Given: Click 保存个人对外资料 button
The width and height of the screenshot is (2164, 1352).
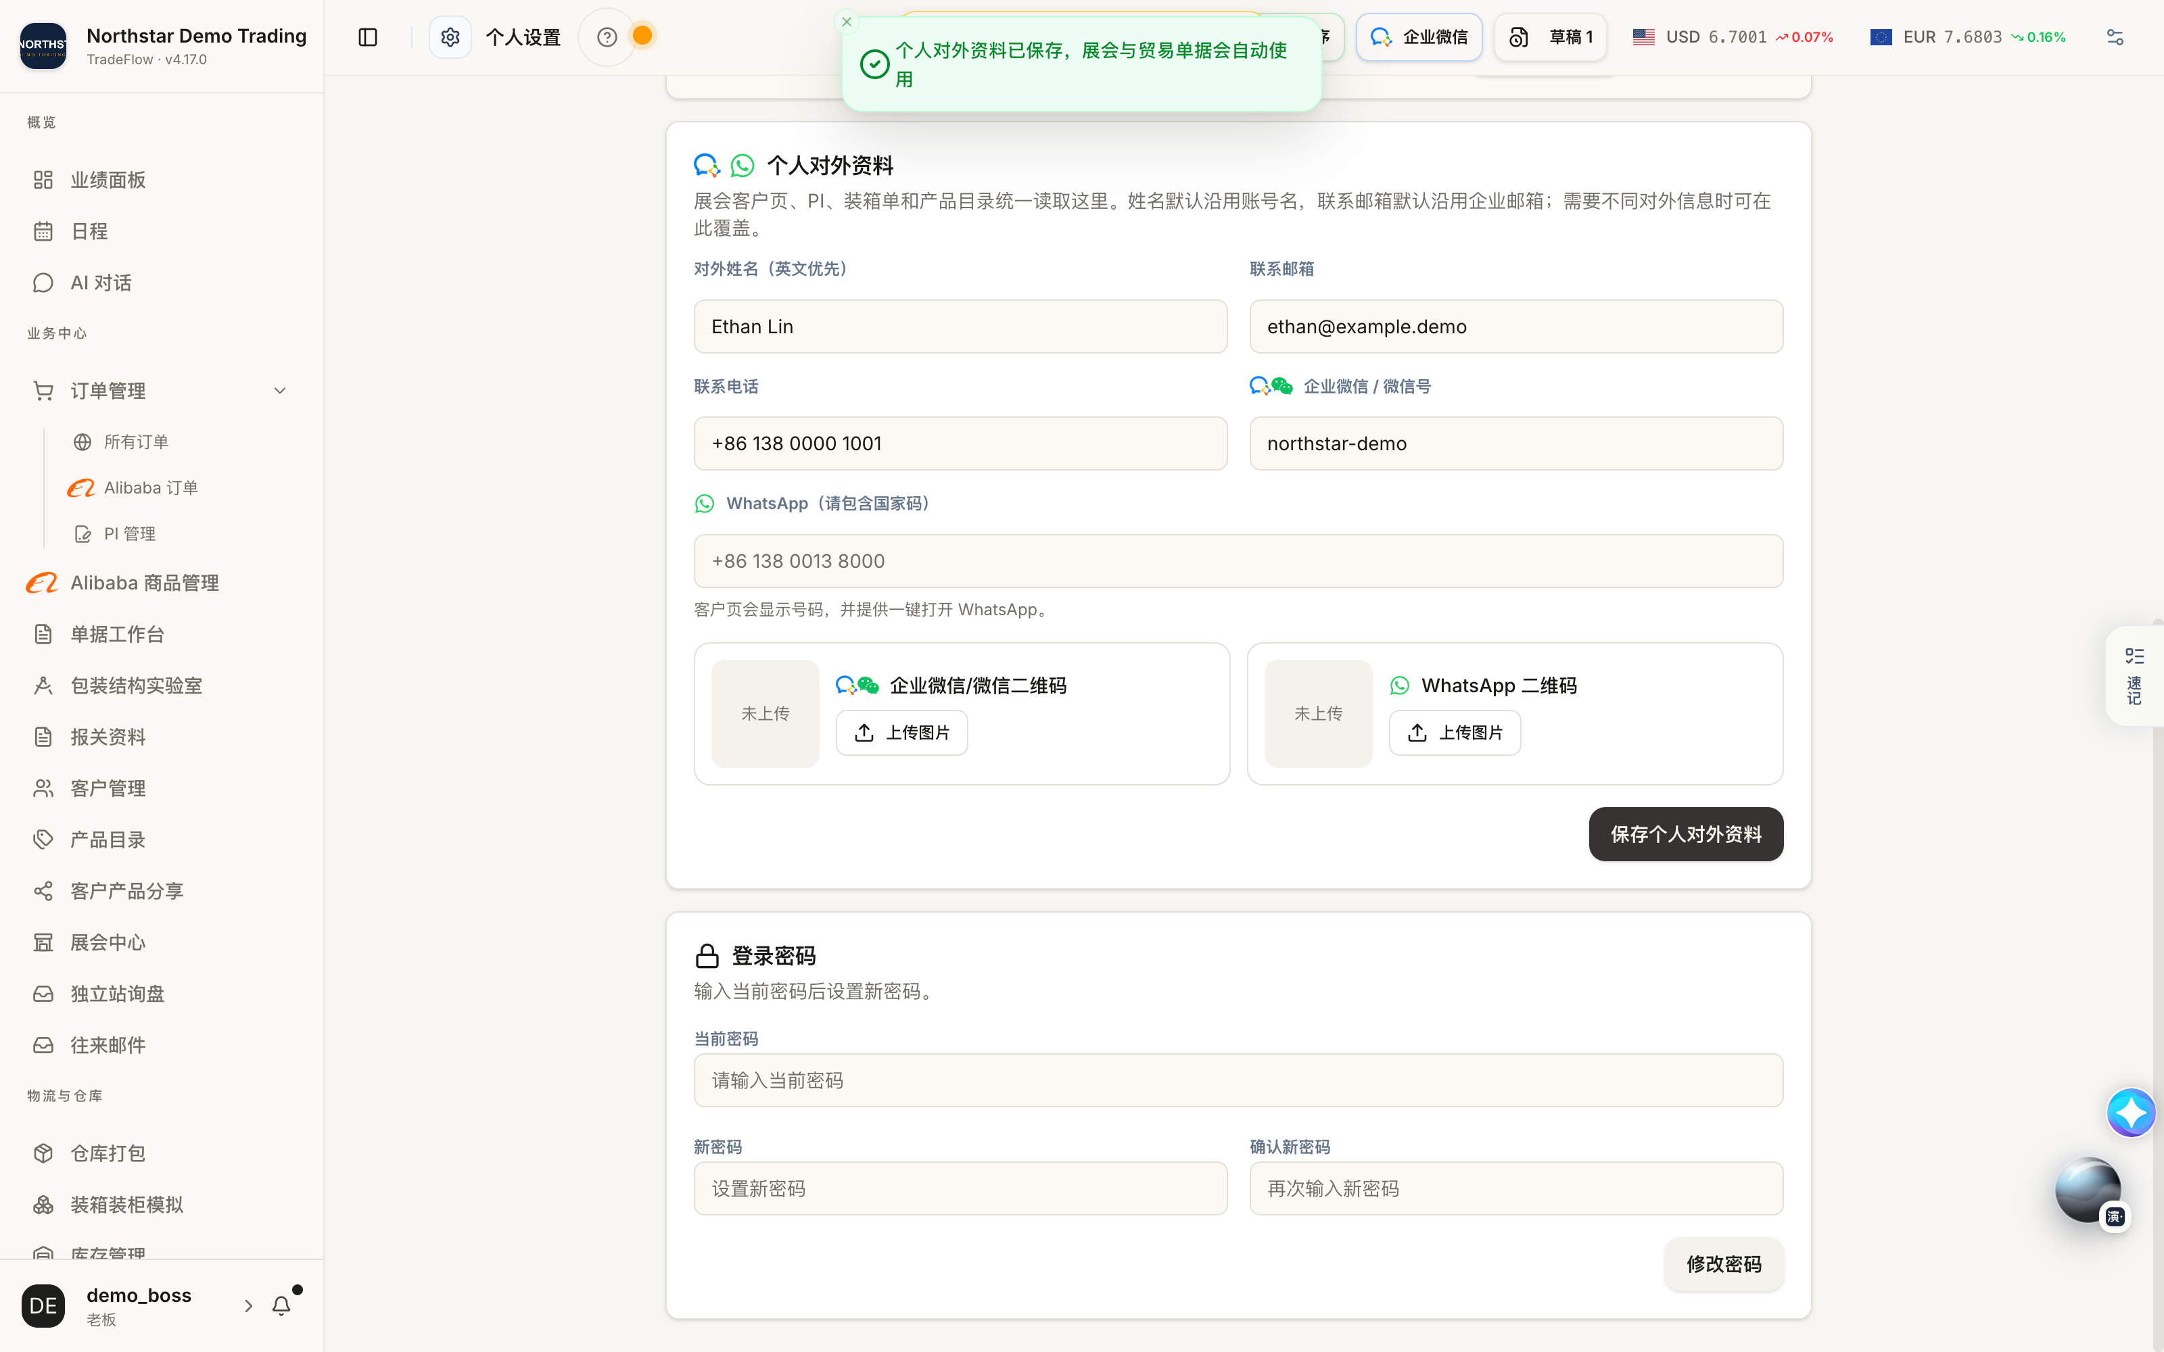Looking at the screenshot, I should [x=1686, y=834].
